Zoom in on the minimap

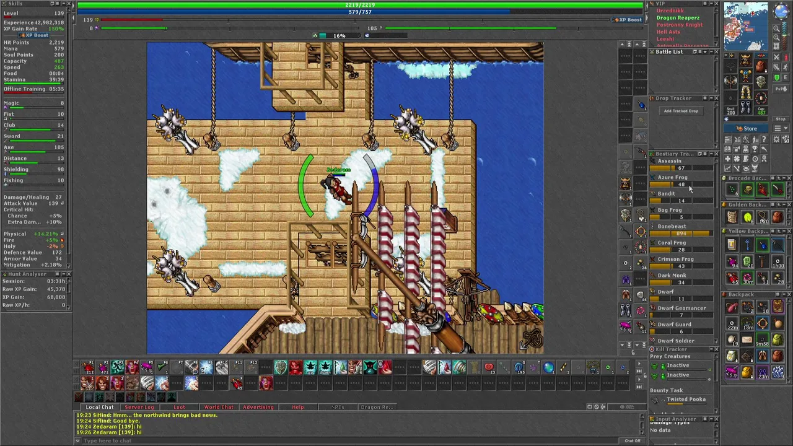[776, 37]
